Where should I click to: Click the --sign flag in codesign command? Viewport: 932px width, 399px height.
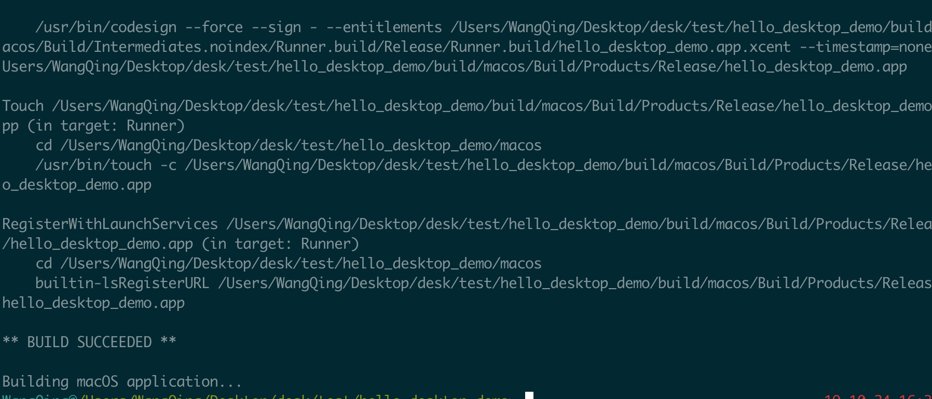pos(276,27)
